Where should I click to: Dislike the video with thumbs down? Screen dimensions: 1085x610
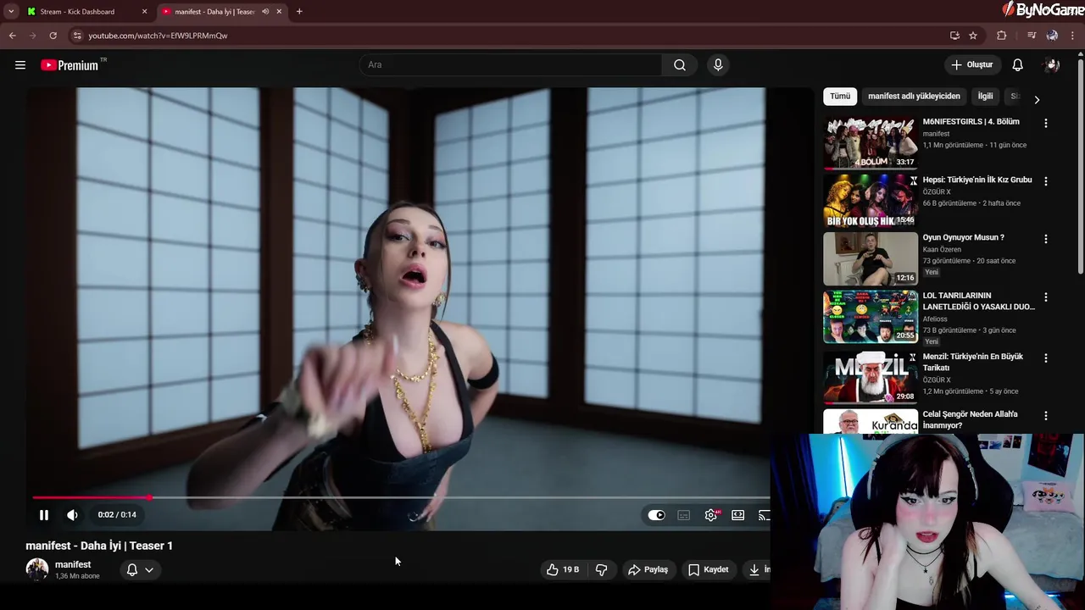tap(602, 570)
